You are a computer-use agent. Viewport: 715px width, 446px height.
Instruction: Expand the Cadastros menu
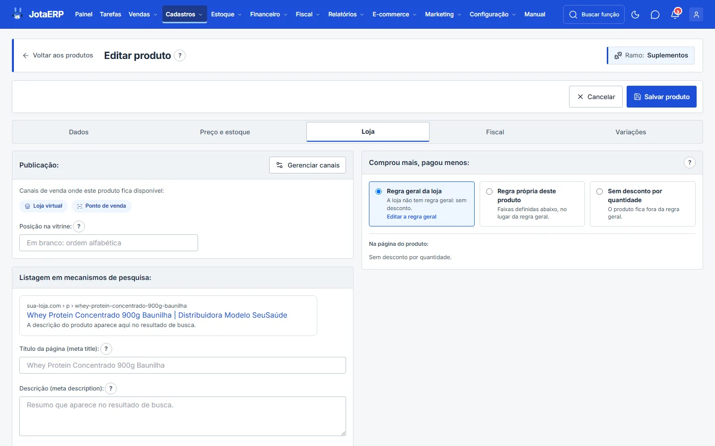[184, 14]
